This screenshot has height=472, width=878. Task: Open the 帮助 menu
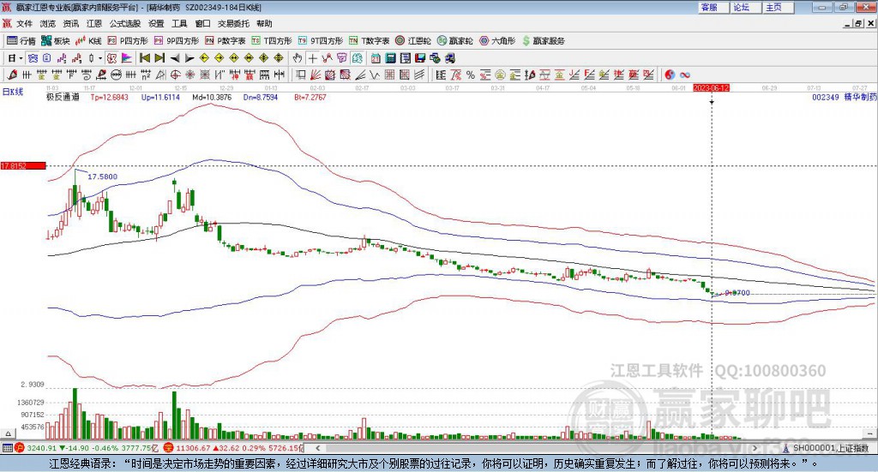pos(264,23)
